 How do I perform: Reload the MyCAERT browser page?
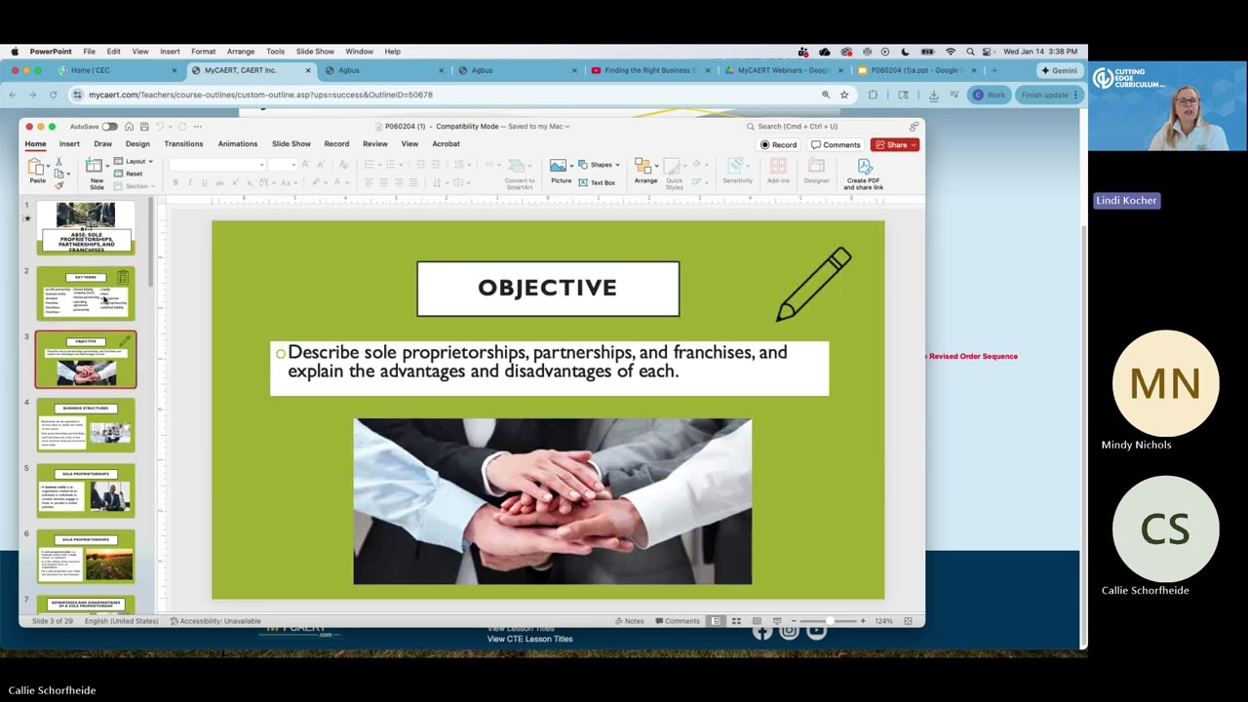coord(53,95)
